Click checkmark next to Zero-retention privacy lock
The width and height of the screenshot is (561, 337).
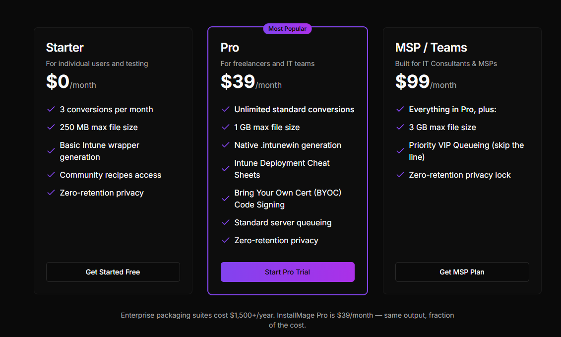[x=400, y=175]
